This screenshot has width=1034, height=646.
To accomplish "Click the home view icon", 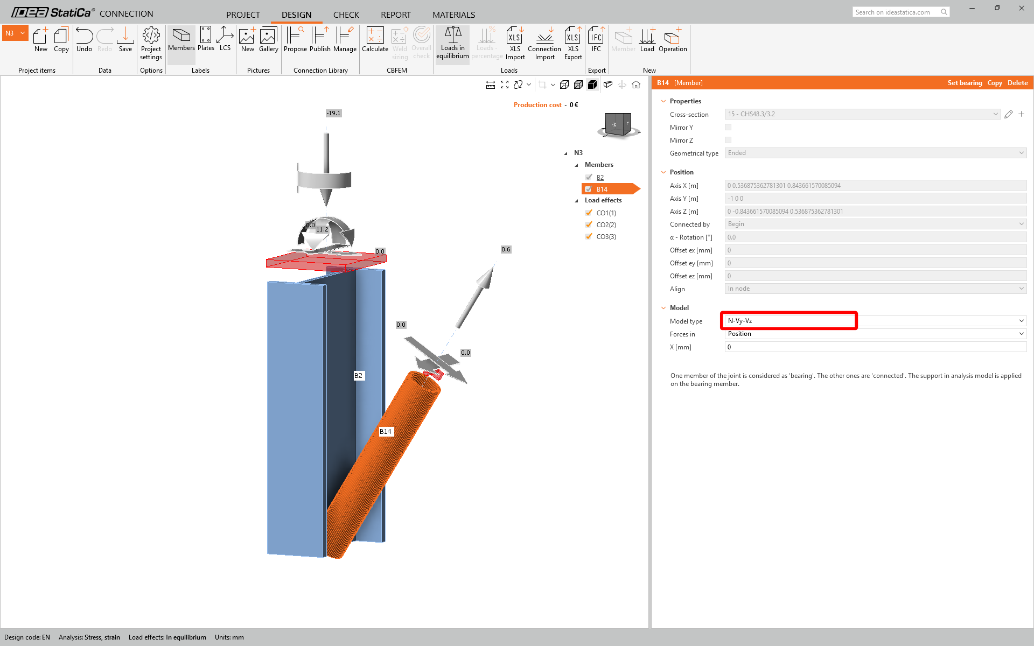I will click(636, 85).
